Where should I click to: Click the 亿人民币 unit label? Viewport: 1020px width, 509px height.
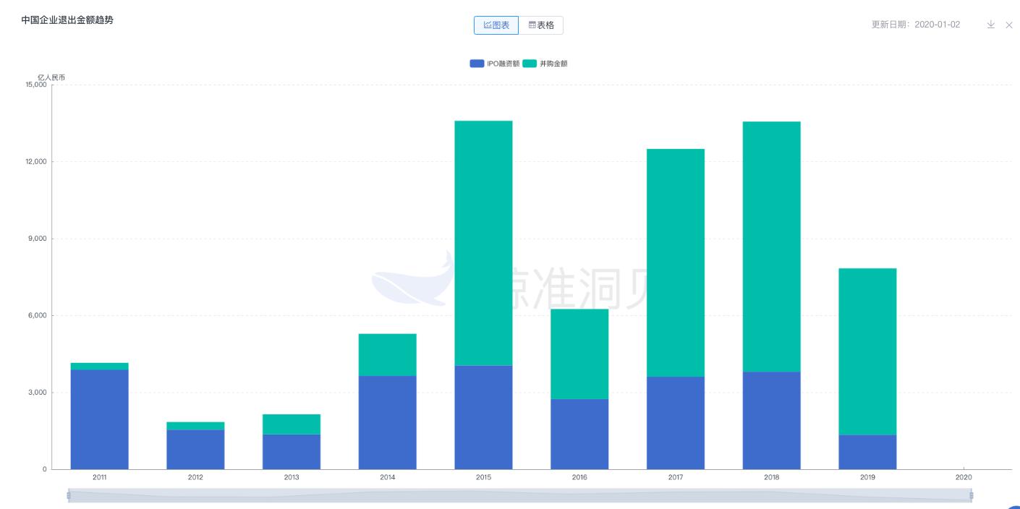tap(51, 77)
